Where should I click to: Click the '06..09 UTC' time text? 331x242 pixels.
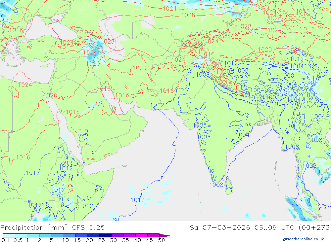[x=274, y=227]
